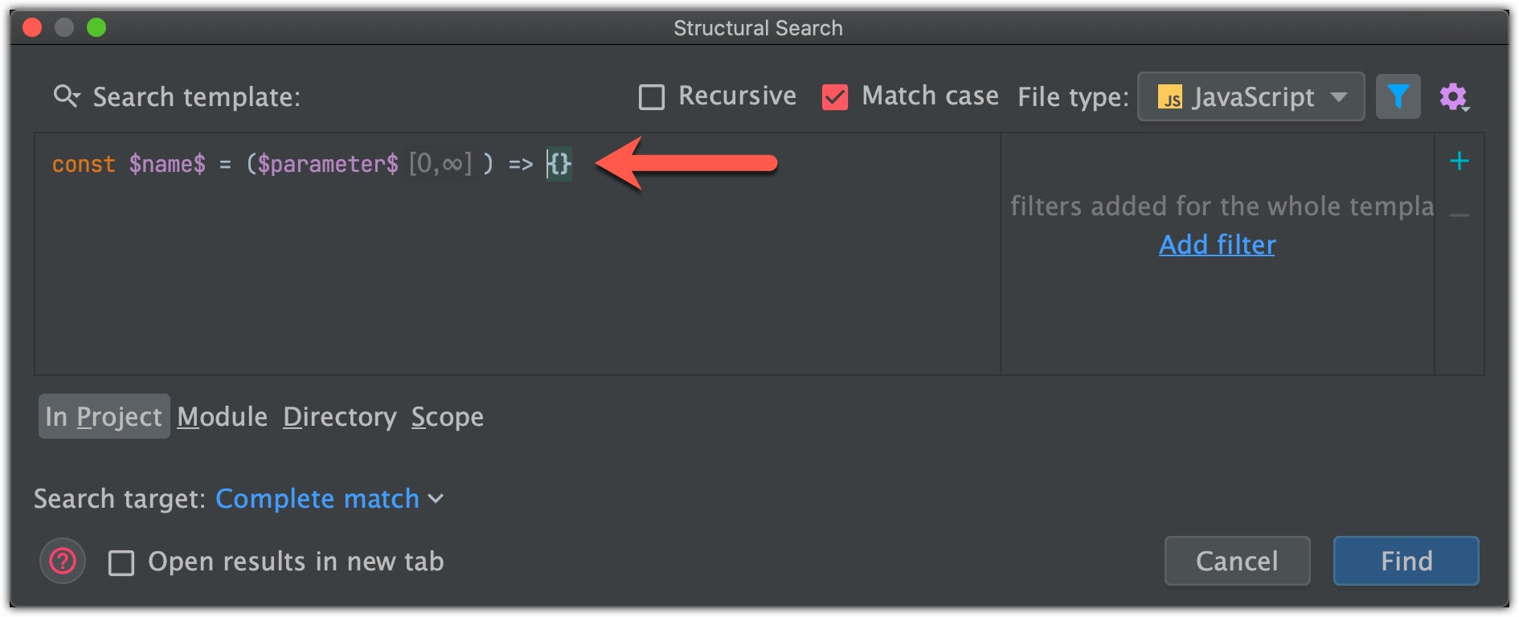Viewport: 1519px width, 617px height.
Task: Toggle the blue filter funnel icon
Action: click(x=1398, y=96)
